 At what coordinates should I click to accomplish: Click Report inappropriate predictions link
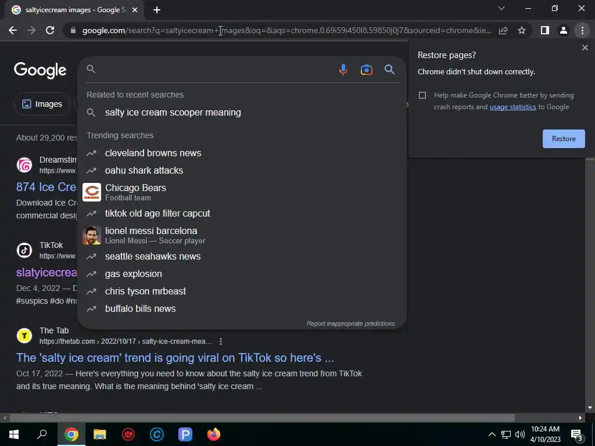pyautogui.click(x=350, y=323)
